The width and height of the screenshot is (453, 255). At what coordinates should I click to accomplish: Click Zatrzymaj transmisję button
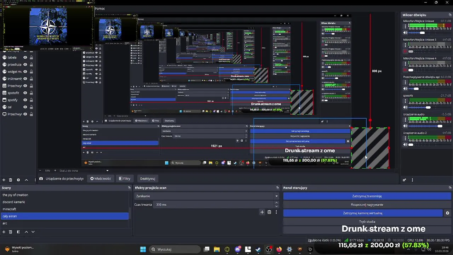point(367,196)
